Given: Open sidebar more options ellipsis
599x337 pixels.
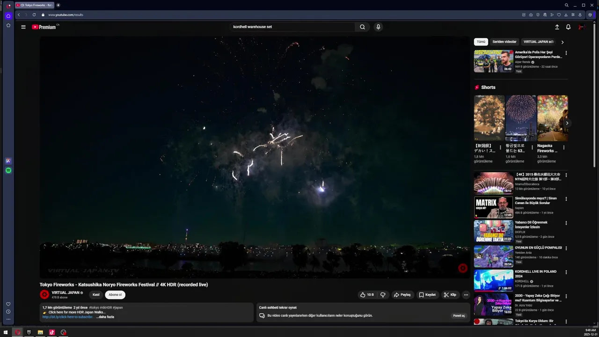Looking at the screenshot, I should (x=8, y=319).
